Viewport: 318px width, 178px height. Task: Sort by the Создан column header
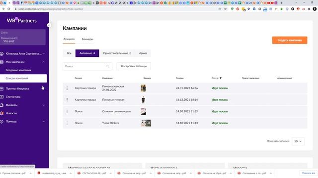click(x=179, y=78)
